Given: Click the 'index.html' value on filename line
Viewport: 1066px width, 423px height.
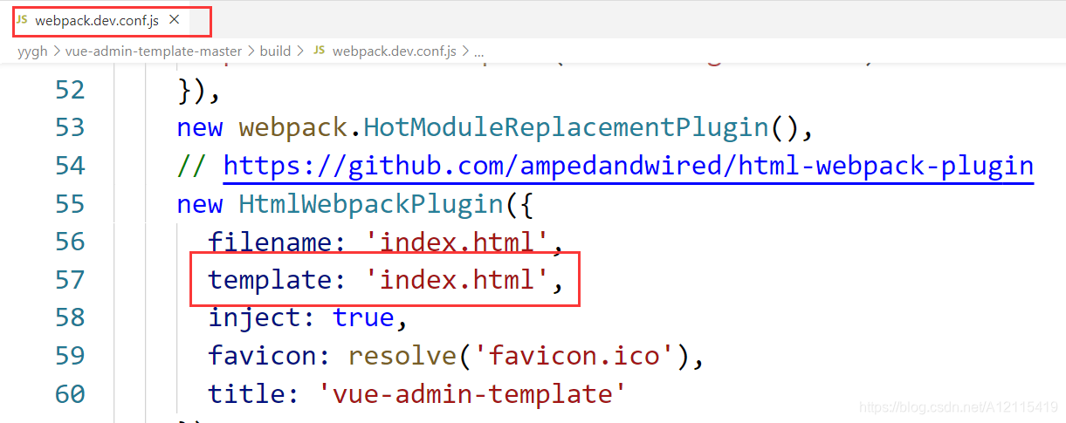Looking at the screenshot, I should point(457,241).
